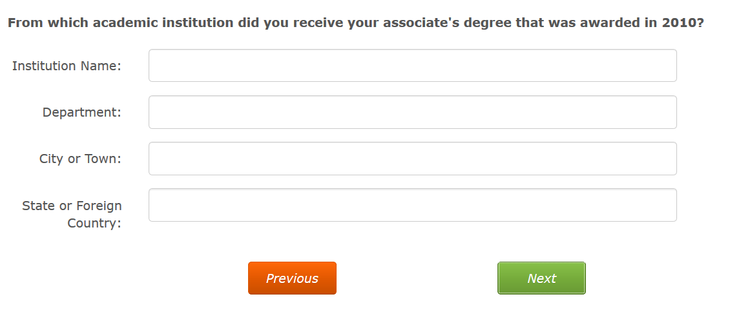Image resolution: width=730 pixels, height=310 pixels.
Task: Click the State or Foreign Country field
Action: point(412,205)
